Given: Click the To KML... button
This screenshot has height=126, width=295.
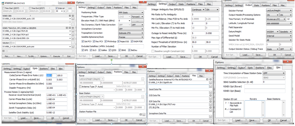Looking at the screenshot, I should 32,56.
